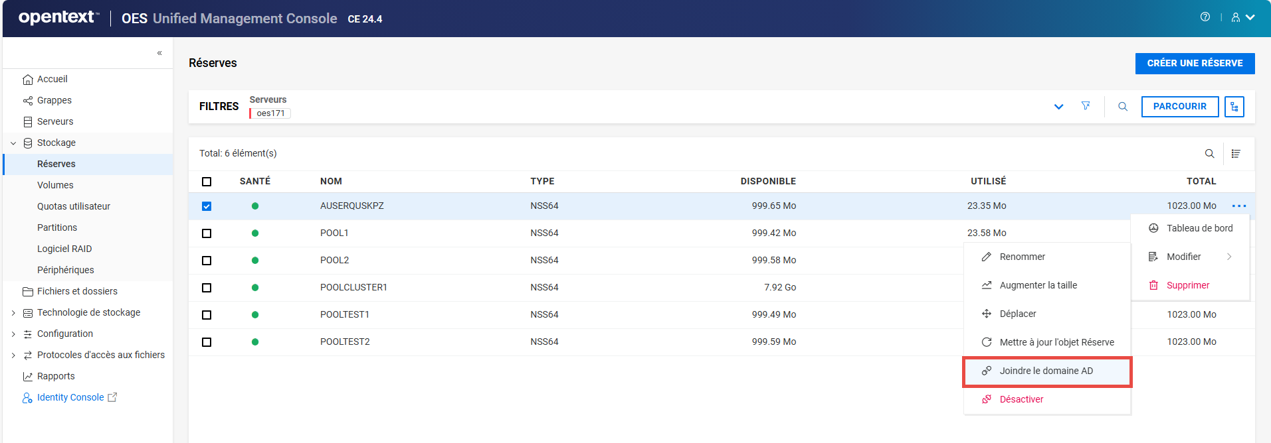The width and height of the screenshot is (1271, 443).
Task: Select Joindre le domaine AD menu entry
Action: [1046, 371]
